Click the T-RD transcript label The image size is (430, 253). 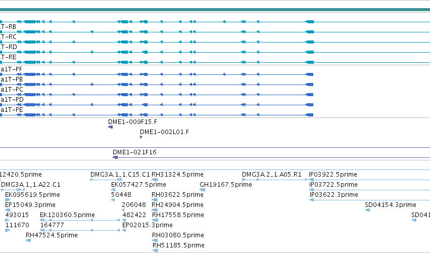(9, 47)
